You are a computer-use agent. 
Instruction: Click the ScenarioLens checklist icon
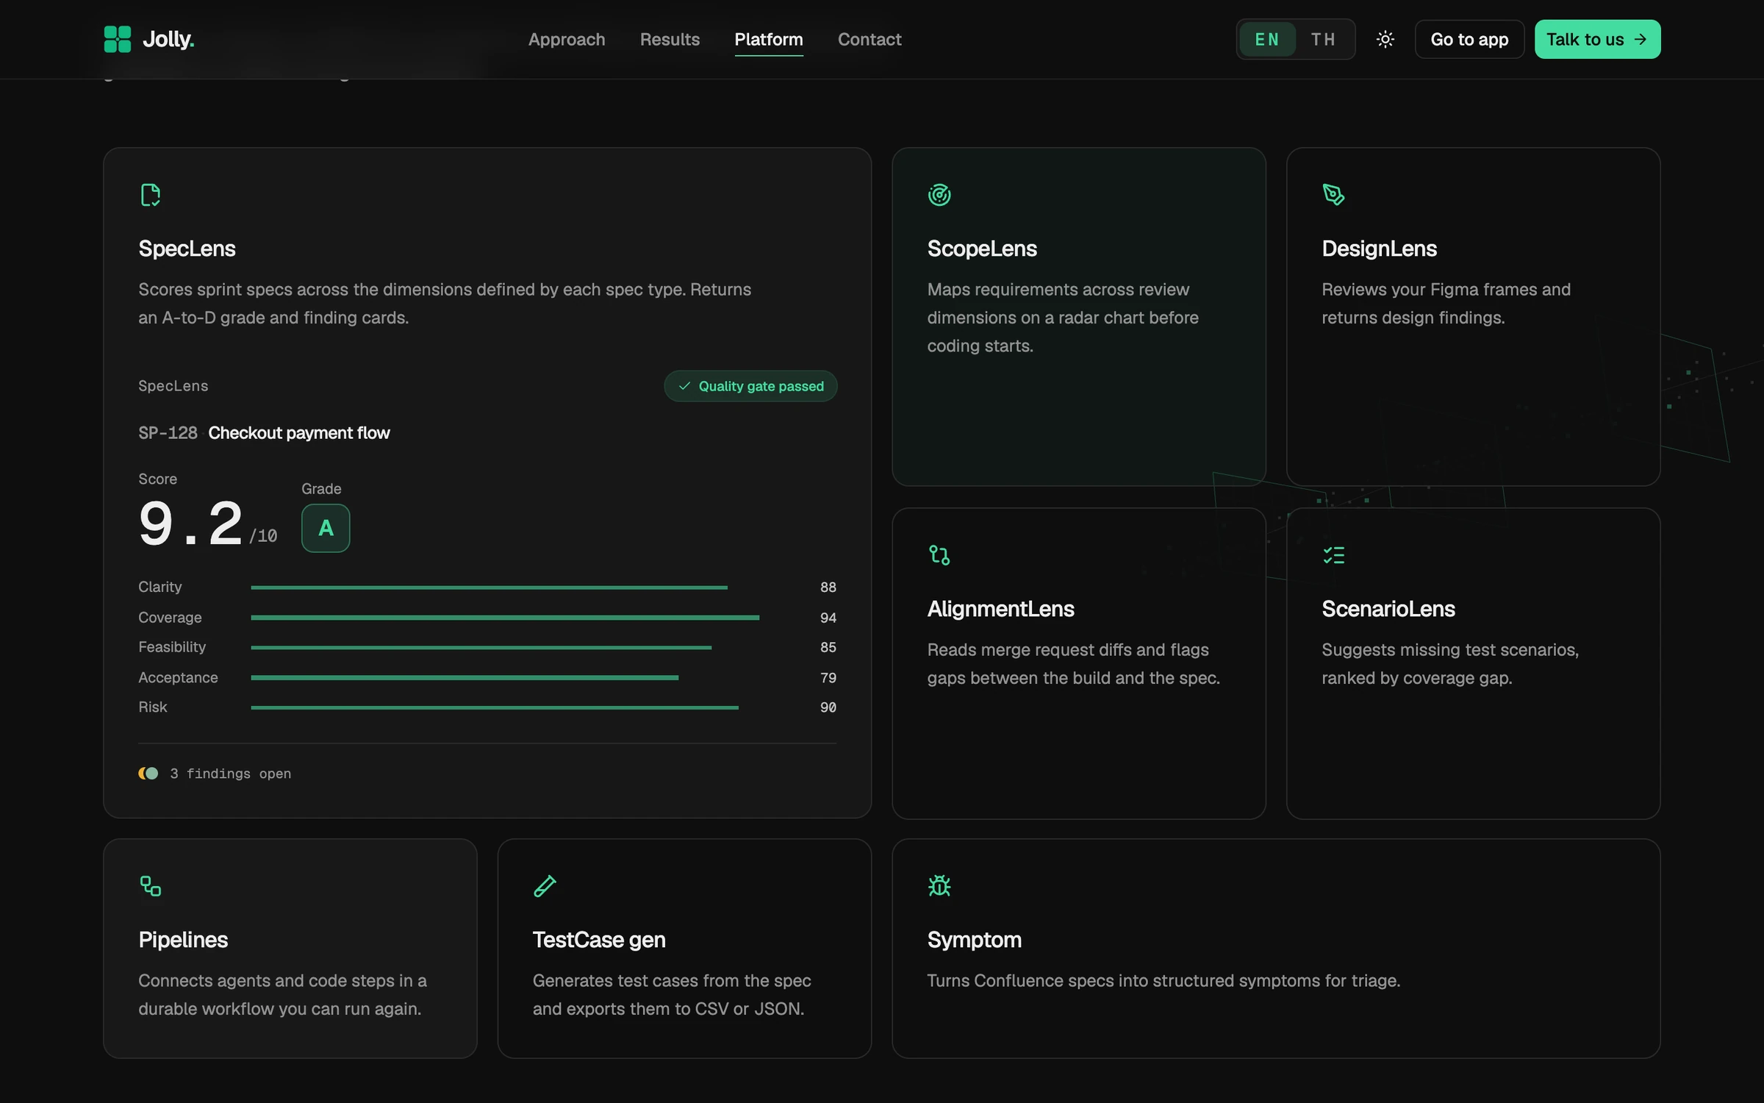coord(1333,555)
